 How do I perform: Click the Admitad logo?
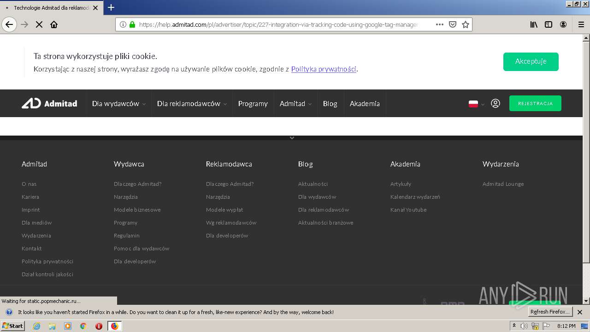(x=49, y=103)
